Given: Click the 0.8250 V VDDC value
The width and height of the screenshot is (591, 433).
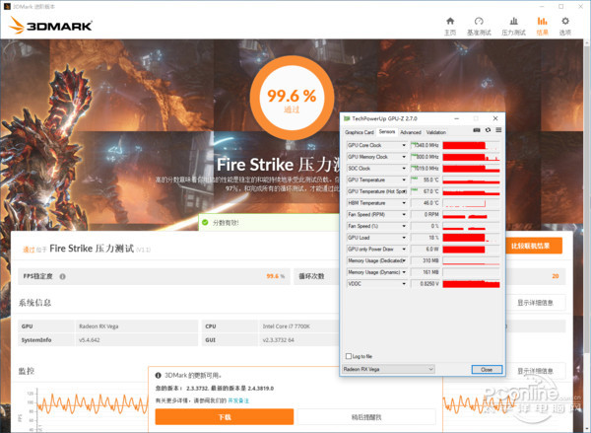Looking at the screenshot, I should [x=425, y=283].
